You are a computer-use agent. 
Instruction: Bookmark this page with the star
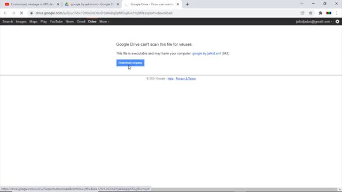coord(310,13)
